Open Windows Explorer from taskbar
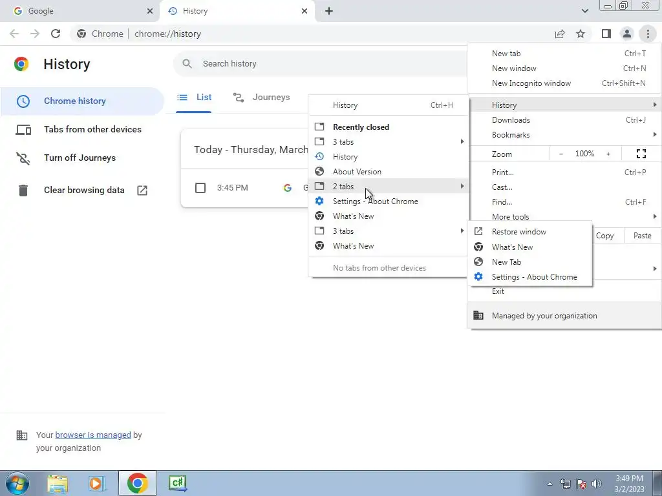This screenshot has width=662, height=496. (58, 483)
